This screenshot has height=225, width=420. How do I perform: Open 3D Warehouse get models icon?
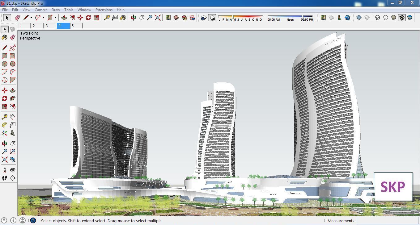[x=176, y=18]
